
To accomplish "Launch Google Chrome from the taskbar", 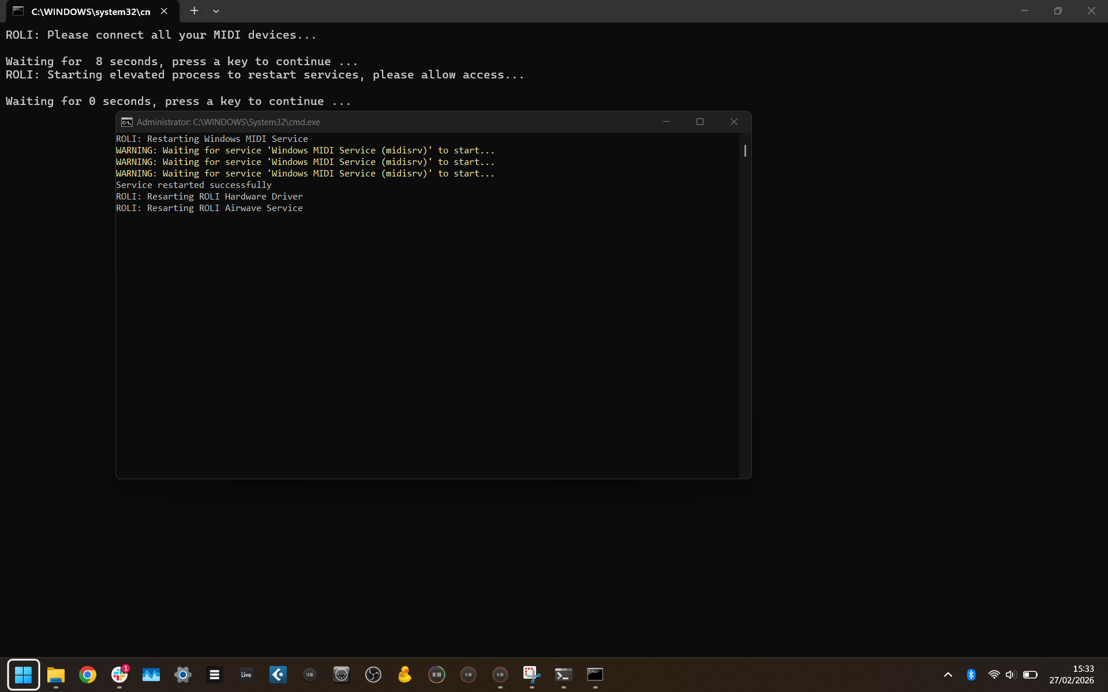I will [88, 674].
